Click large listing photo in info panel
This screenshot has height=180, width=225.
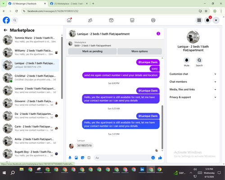(193, 37)
